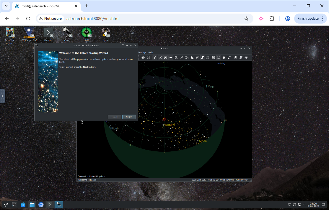Viewport: 329px width, 210px height.
Task: Open phd2 desktop shortcut
Action: [87, 34]
